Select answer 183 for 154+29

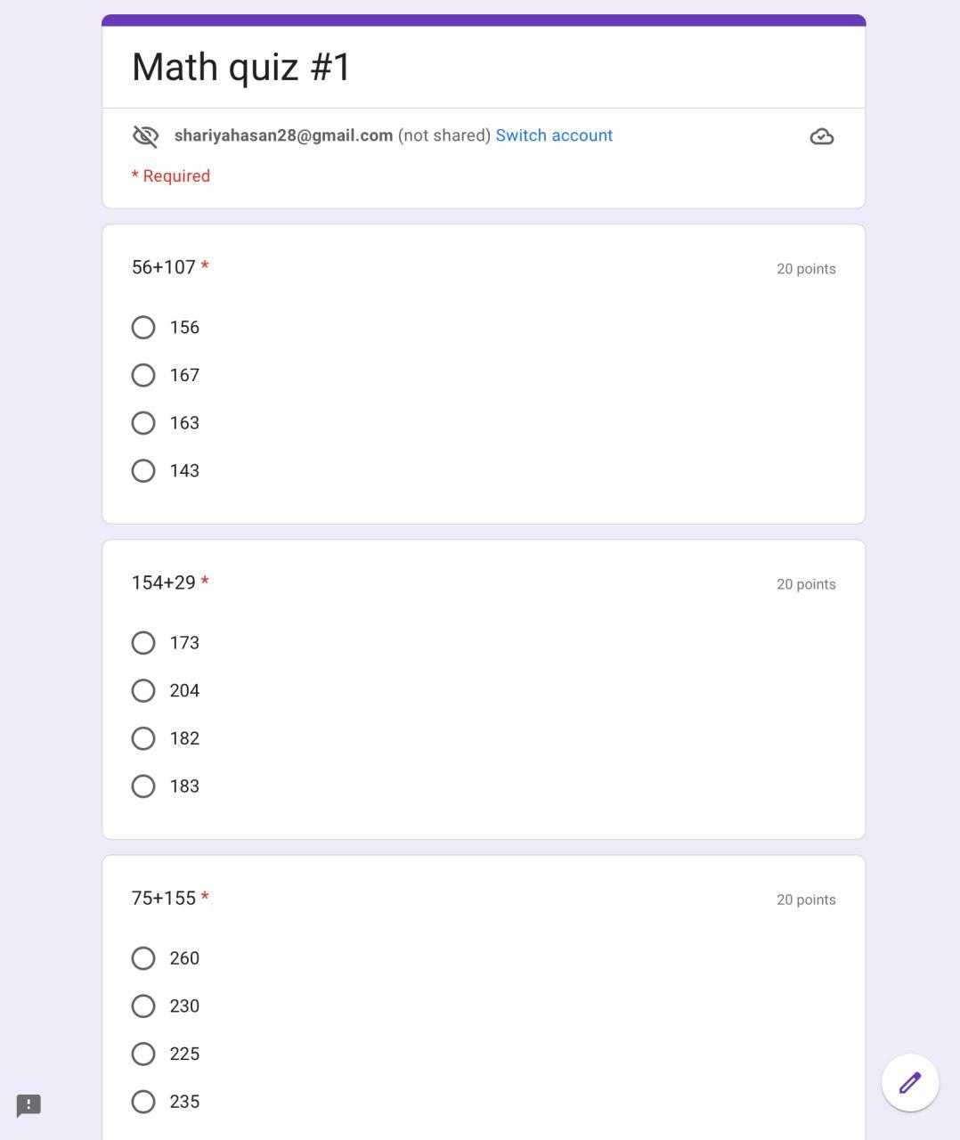pyautogui.click(x=143, y=786)
